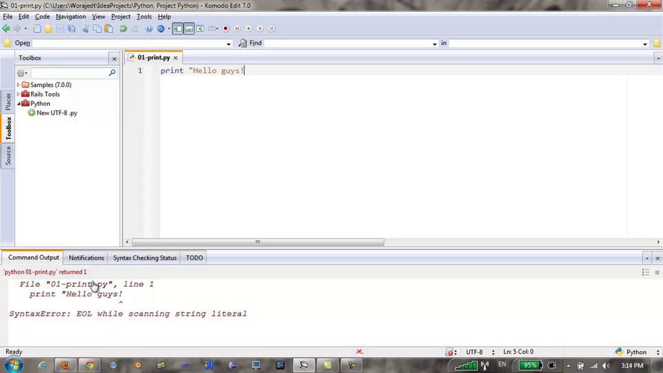Open the Edit menu
Screen dimensions: 663x373
click(23, 17)
